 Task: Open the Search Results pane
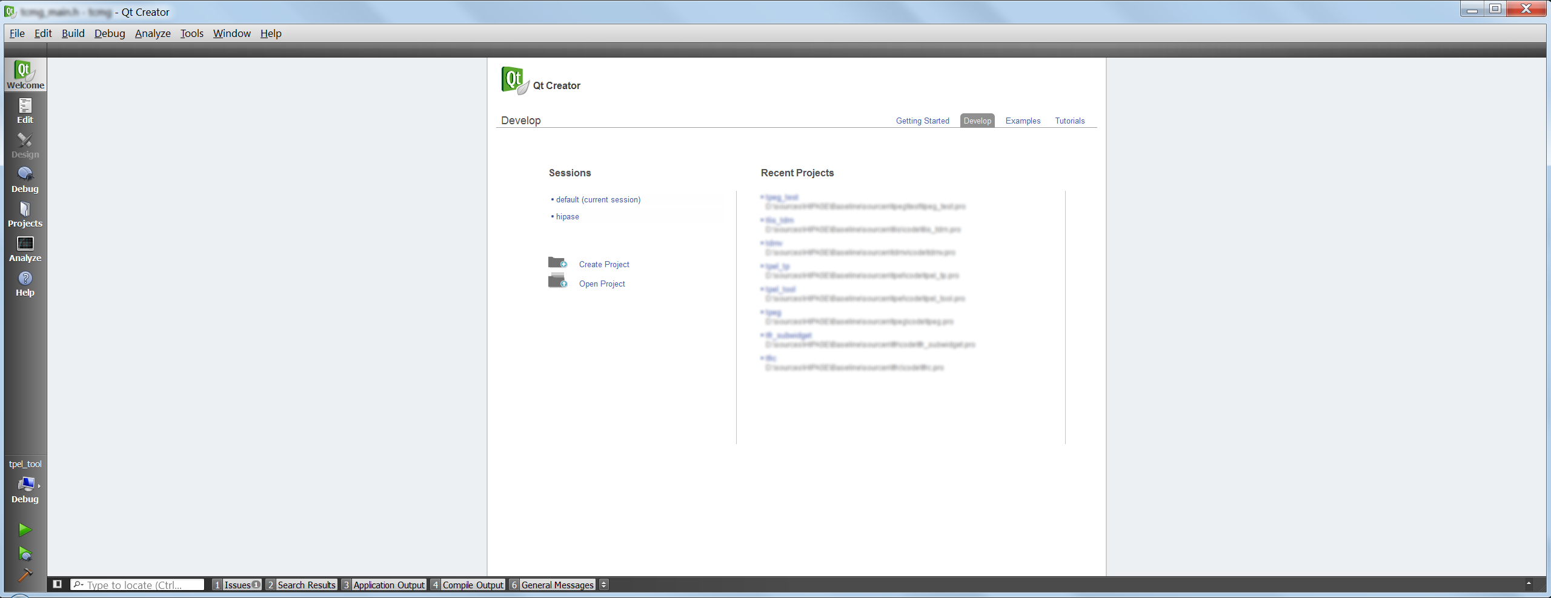[x=301, y=585]
